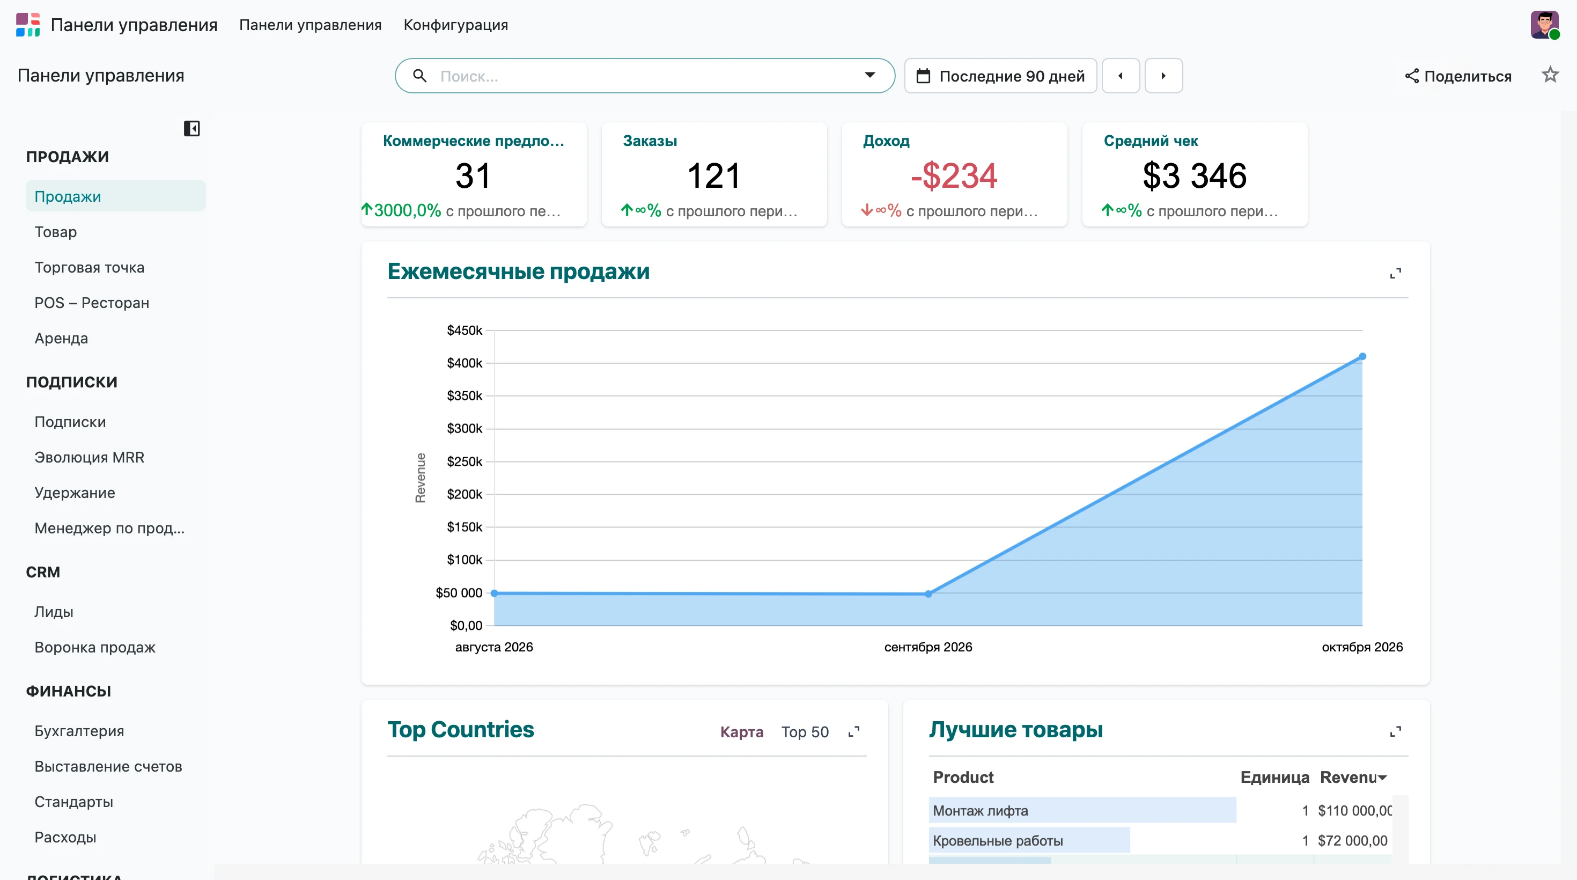
Task: Click the Заказы 121 KPI card
Action: (714, 174)
